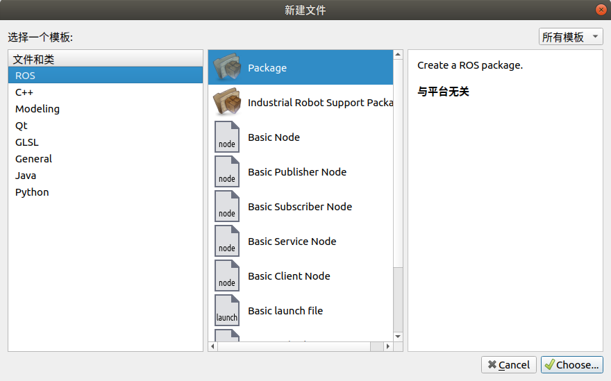Click the Basic Node file icon
The image size is (611, 381).
[227, 137]
